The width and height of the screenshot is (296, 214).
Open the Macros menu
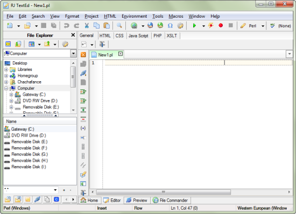pos(176,16)
